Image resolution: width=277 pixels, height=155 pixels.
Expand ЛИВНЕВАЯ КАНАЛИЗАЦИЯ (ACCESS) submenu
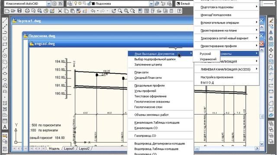click(227, 69)
